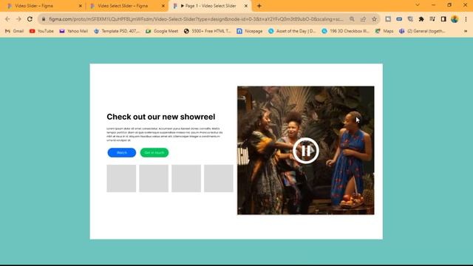Close the Page 1 prototype tab
This screenshot has height=266, width=473.
tap(246, 6)
